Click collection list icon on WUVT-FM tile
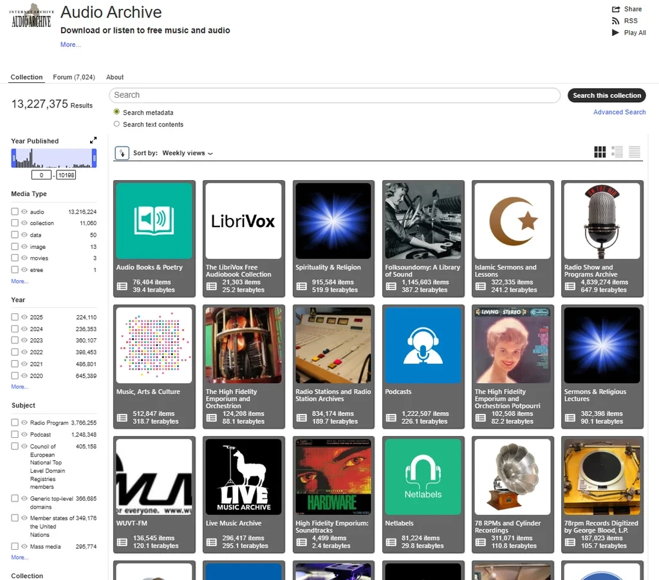 click(x=122, y=542)
